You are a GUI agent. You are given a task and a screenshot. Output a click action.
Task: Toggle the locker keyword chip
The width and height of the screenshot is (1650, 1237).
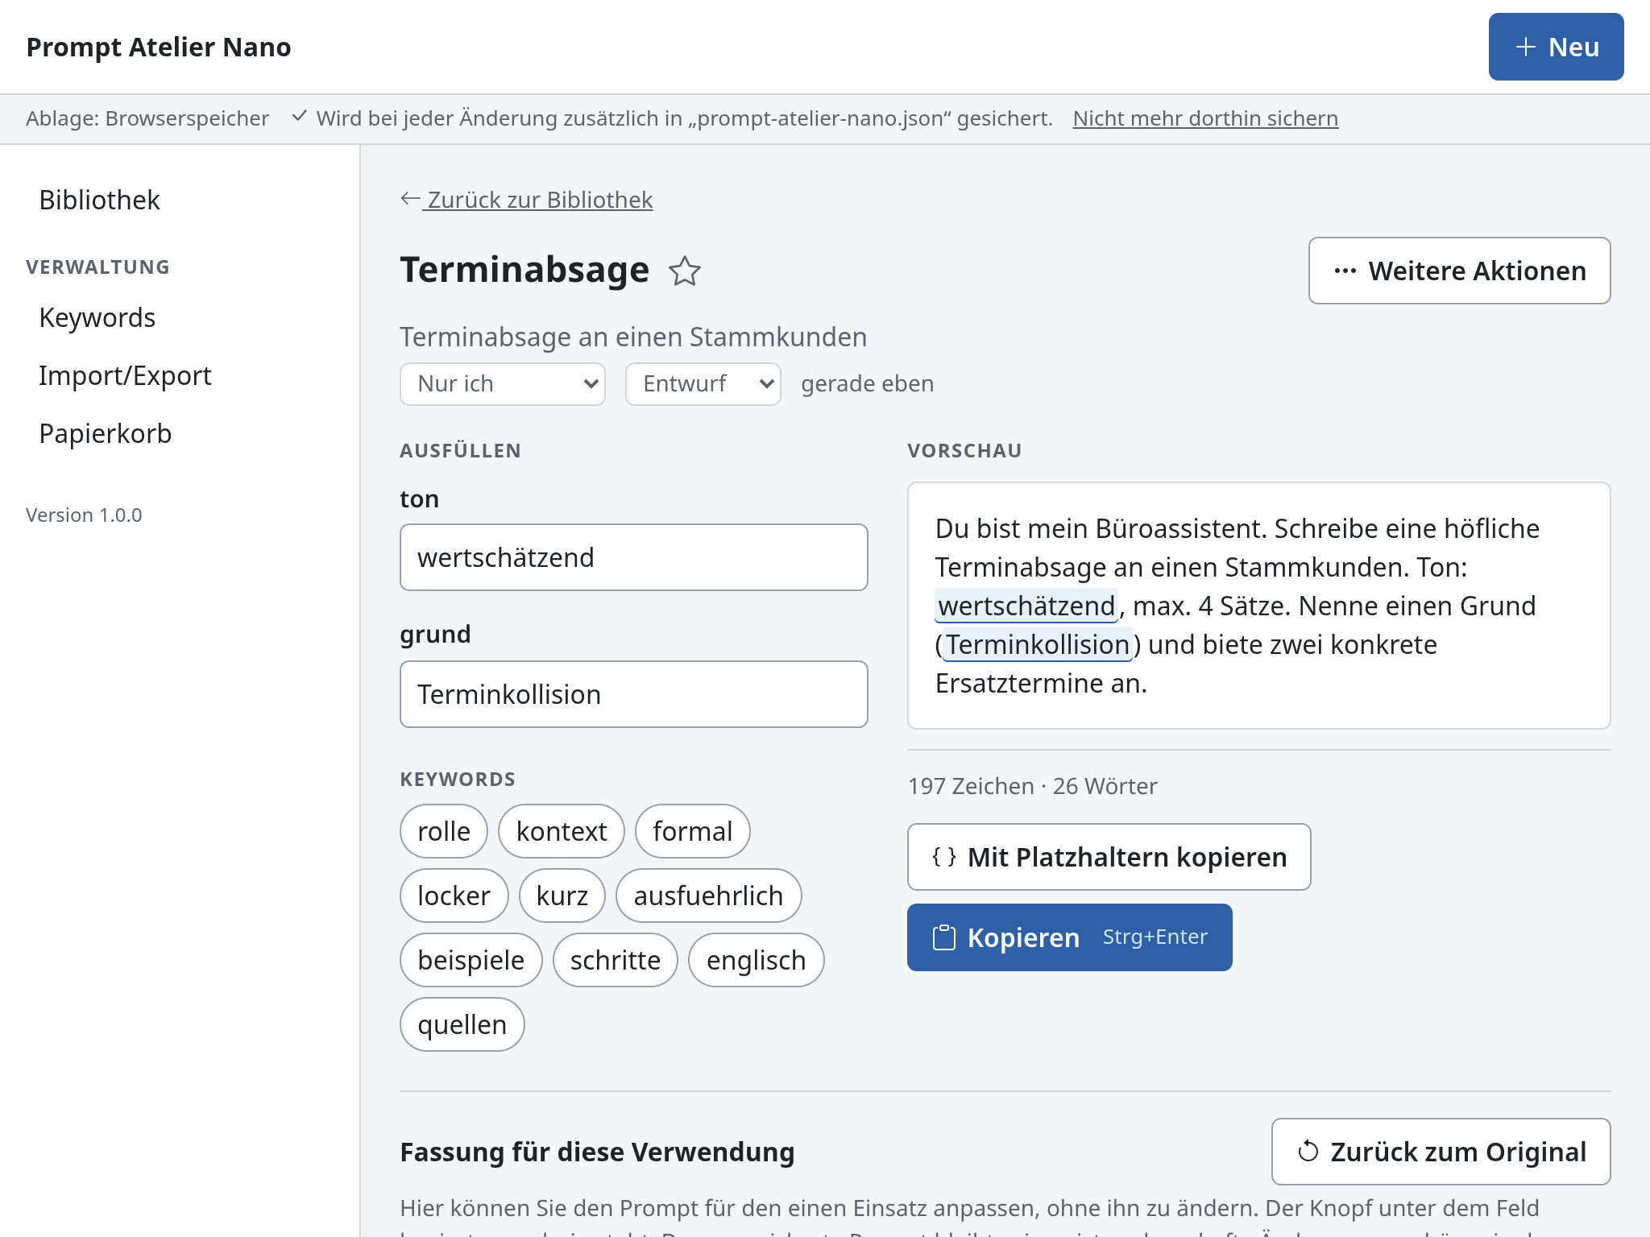coord(454,896)
